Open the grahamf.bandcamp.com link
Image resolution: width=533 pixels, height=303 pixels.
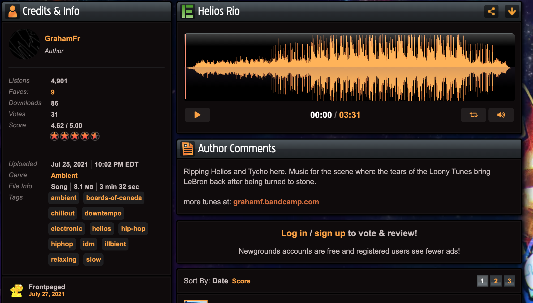point(276,202)
